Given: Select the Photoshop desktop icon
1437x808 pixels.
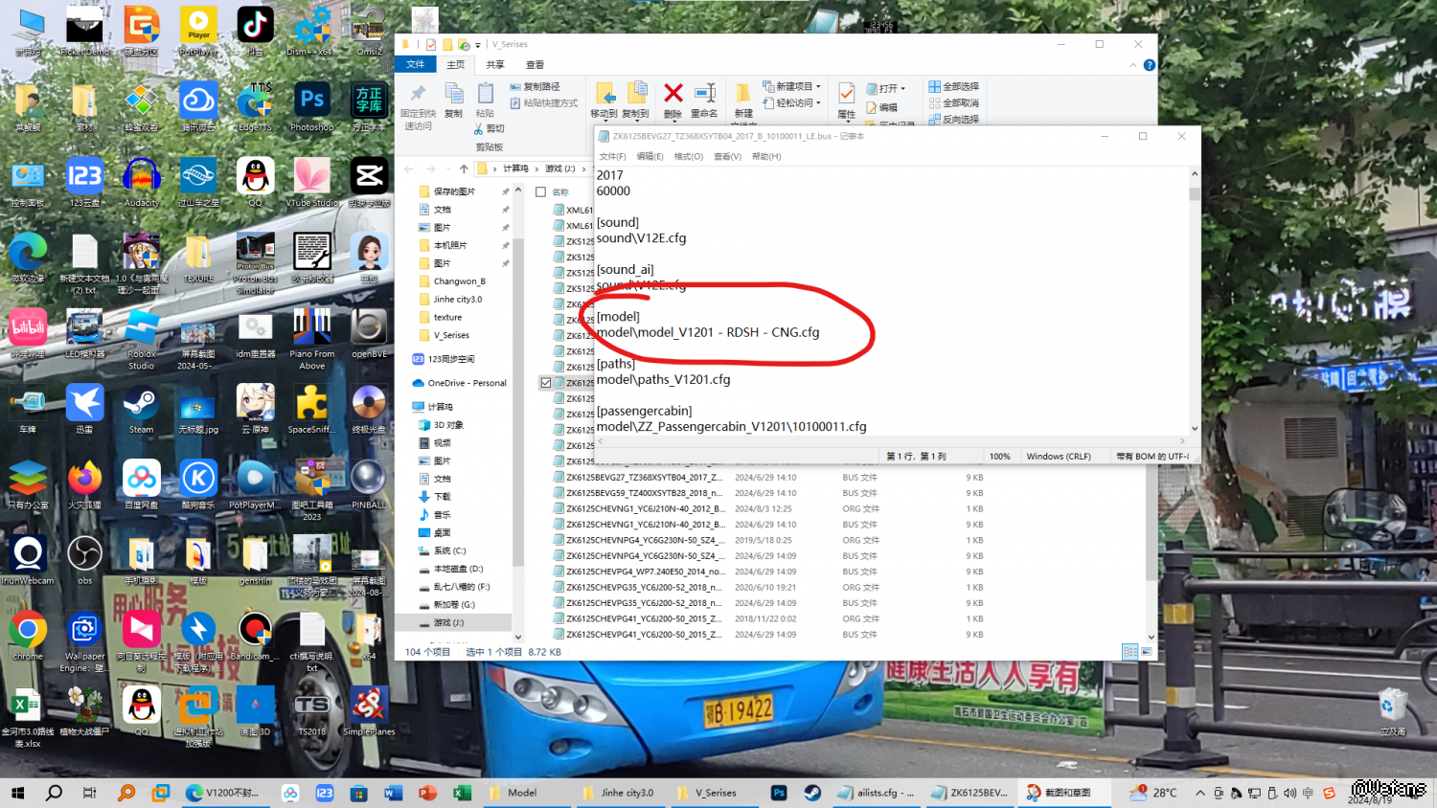Looking at the screenshot, I should [312, 102].
